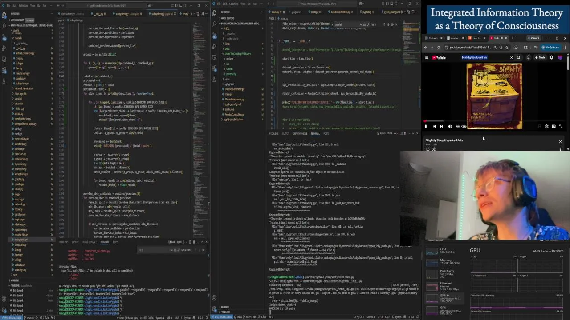Open File menu in left VS Code window
The height and width of the screenshot is (320, 570).
pos(9,6)
